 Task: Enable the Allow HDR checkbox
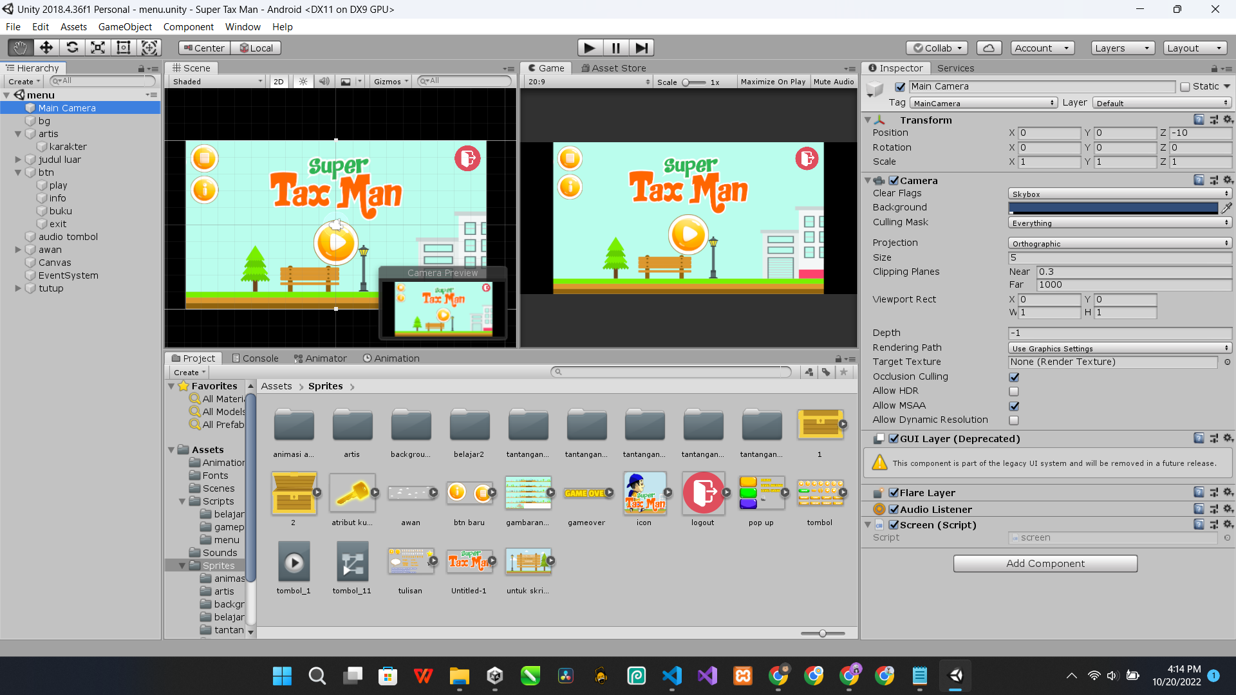point(1014,391)
